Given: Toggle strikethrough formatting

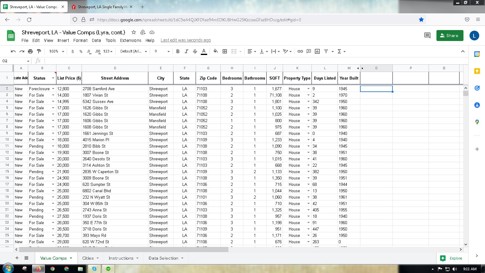Looking at the screenshot, I should tap(195, 51).
